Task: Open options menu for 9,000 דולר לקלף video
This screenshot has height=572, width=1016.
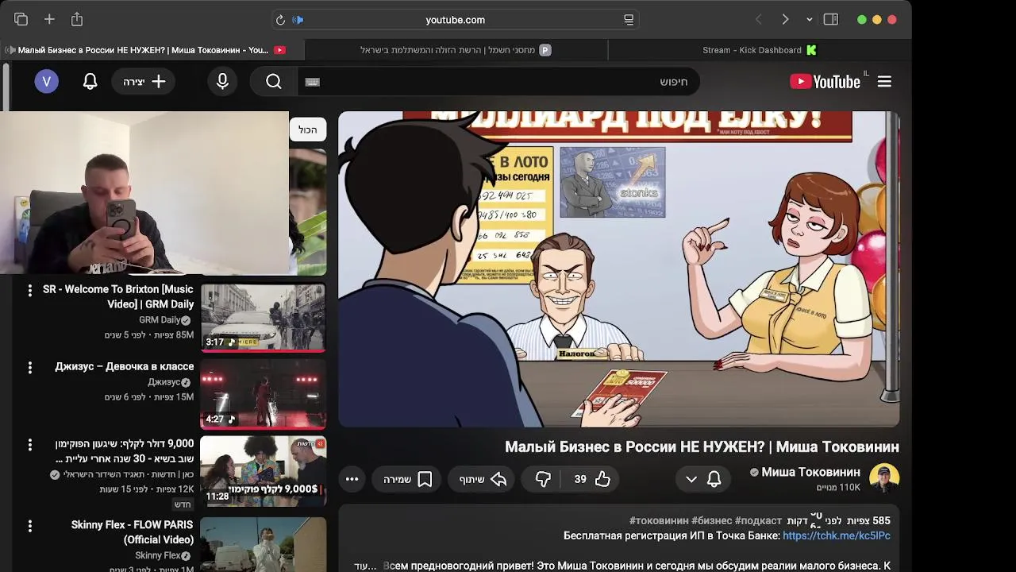Action: tap(30, 444)
